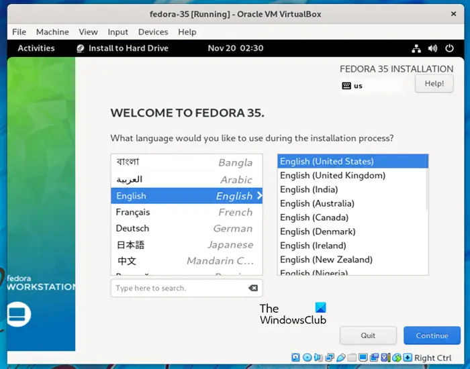This screenshot has height=369, width=470.
Task: Choose Mandarin Chinese language row
Action: tap(187, 261)
